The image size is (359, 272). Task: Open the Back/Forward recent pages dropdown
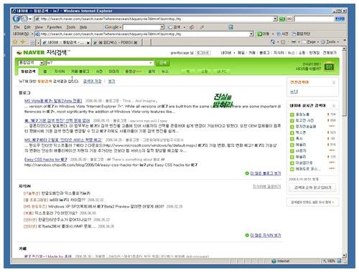(x=30, y=19)
